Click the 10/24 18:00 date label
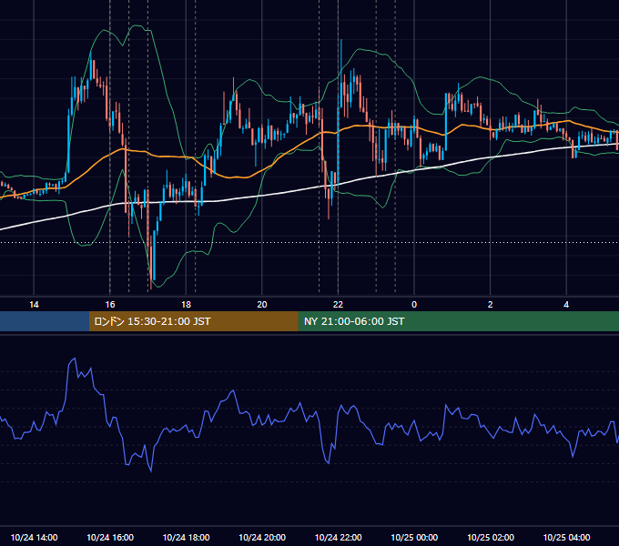The width and height of the screenshot is (619, 546). pyautogui.click(x=186, y=537)
